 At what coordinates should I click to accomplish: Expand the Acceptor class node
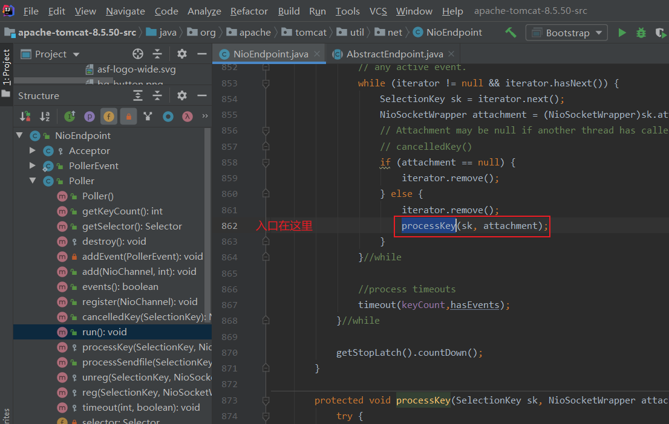coord(33,150)
